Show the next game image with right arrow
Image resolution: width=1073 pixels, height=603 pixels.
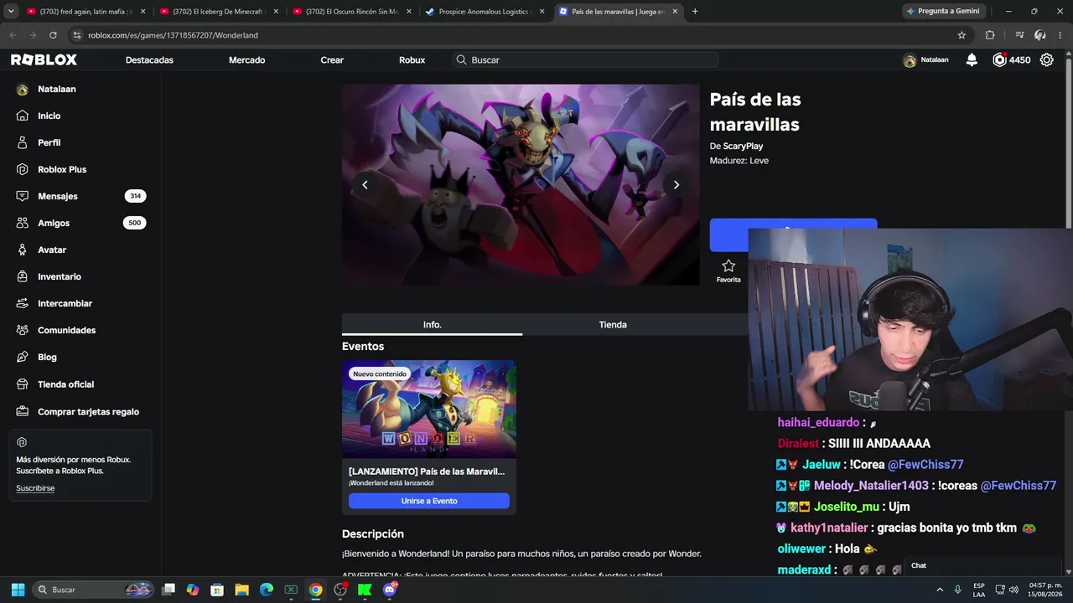point(676,185)
